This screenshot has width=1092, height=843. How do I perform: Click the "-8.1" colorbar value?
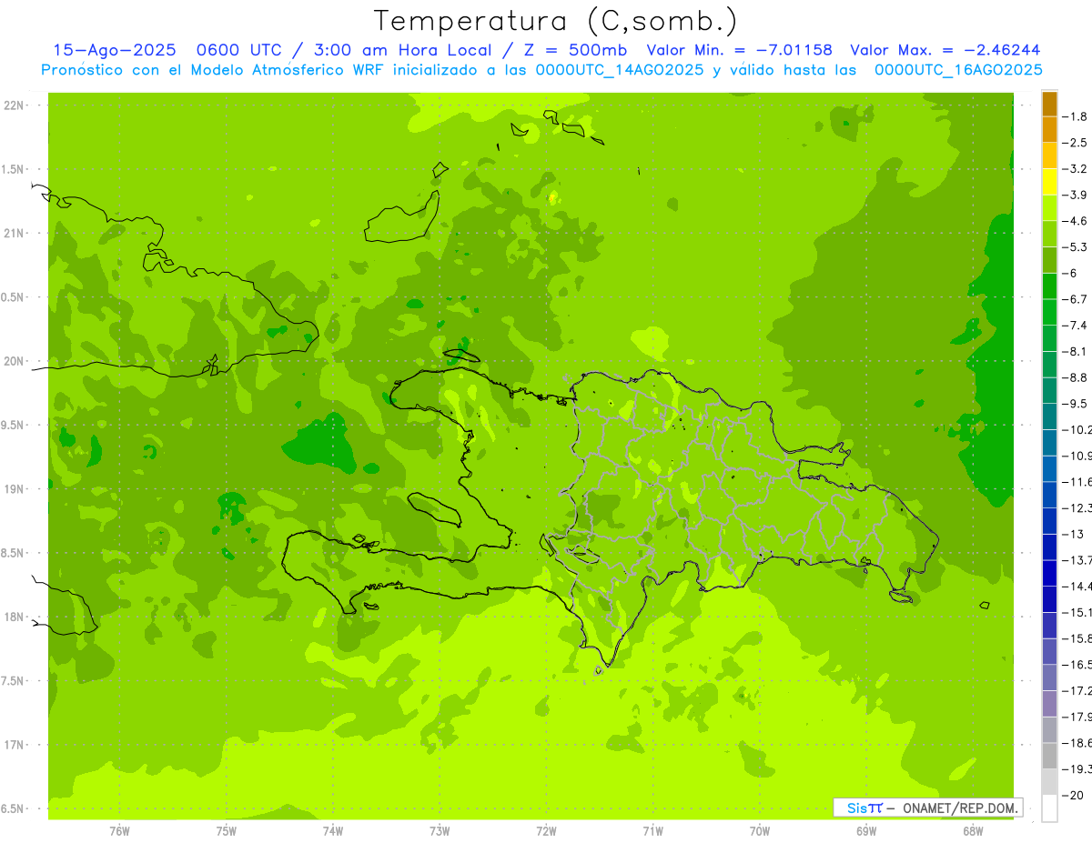tap(1075, 351)
